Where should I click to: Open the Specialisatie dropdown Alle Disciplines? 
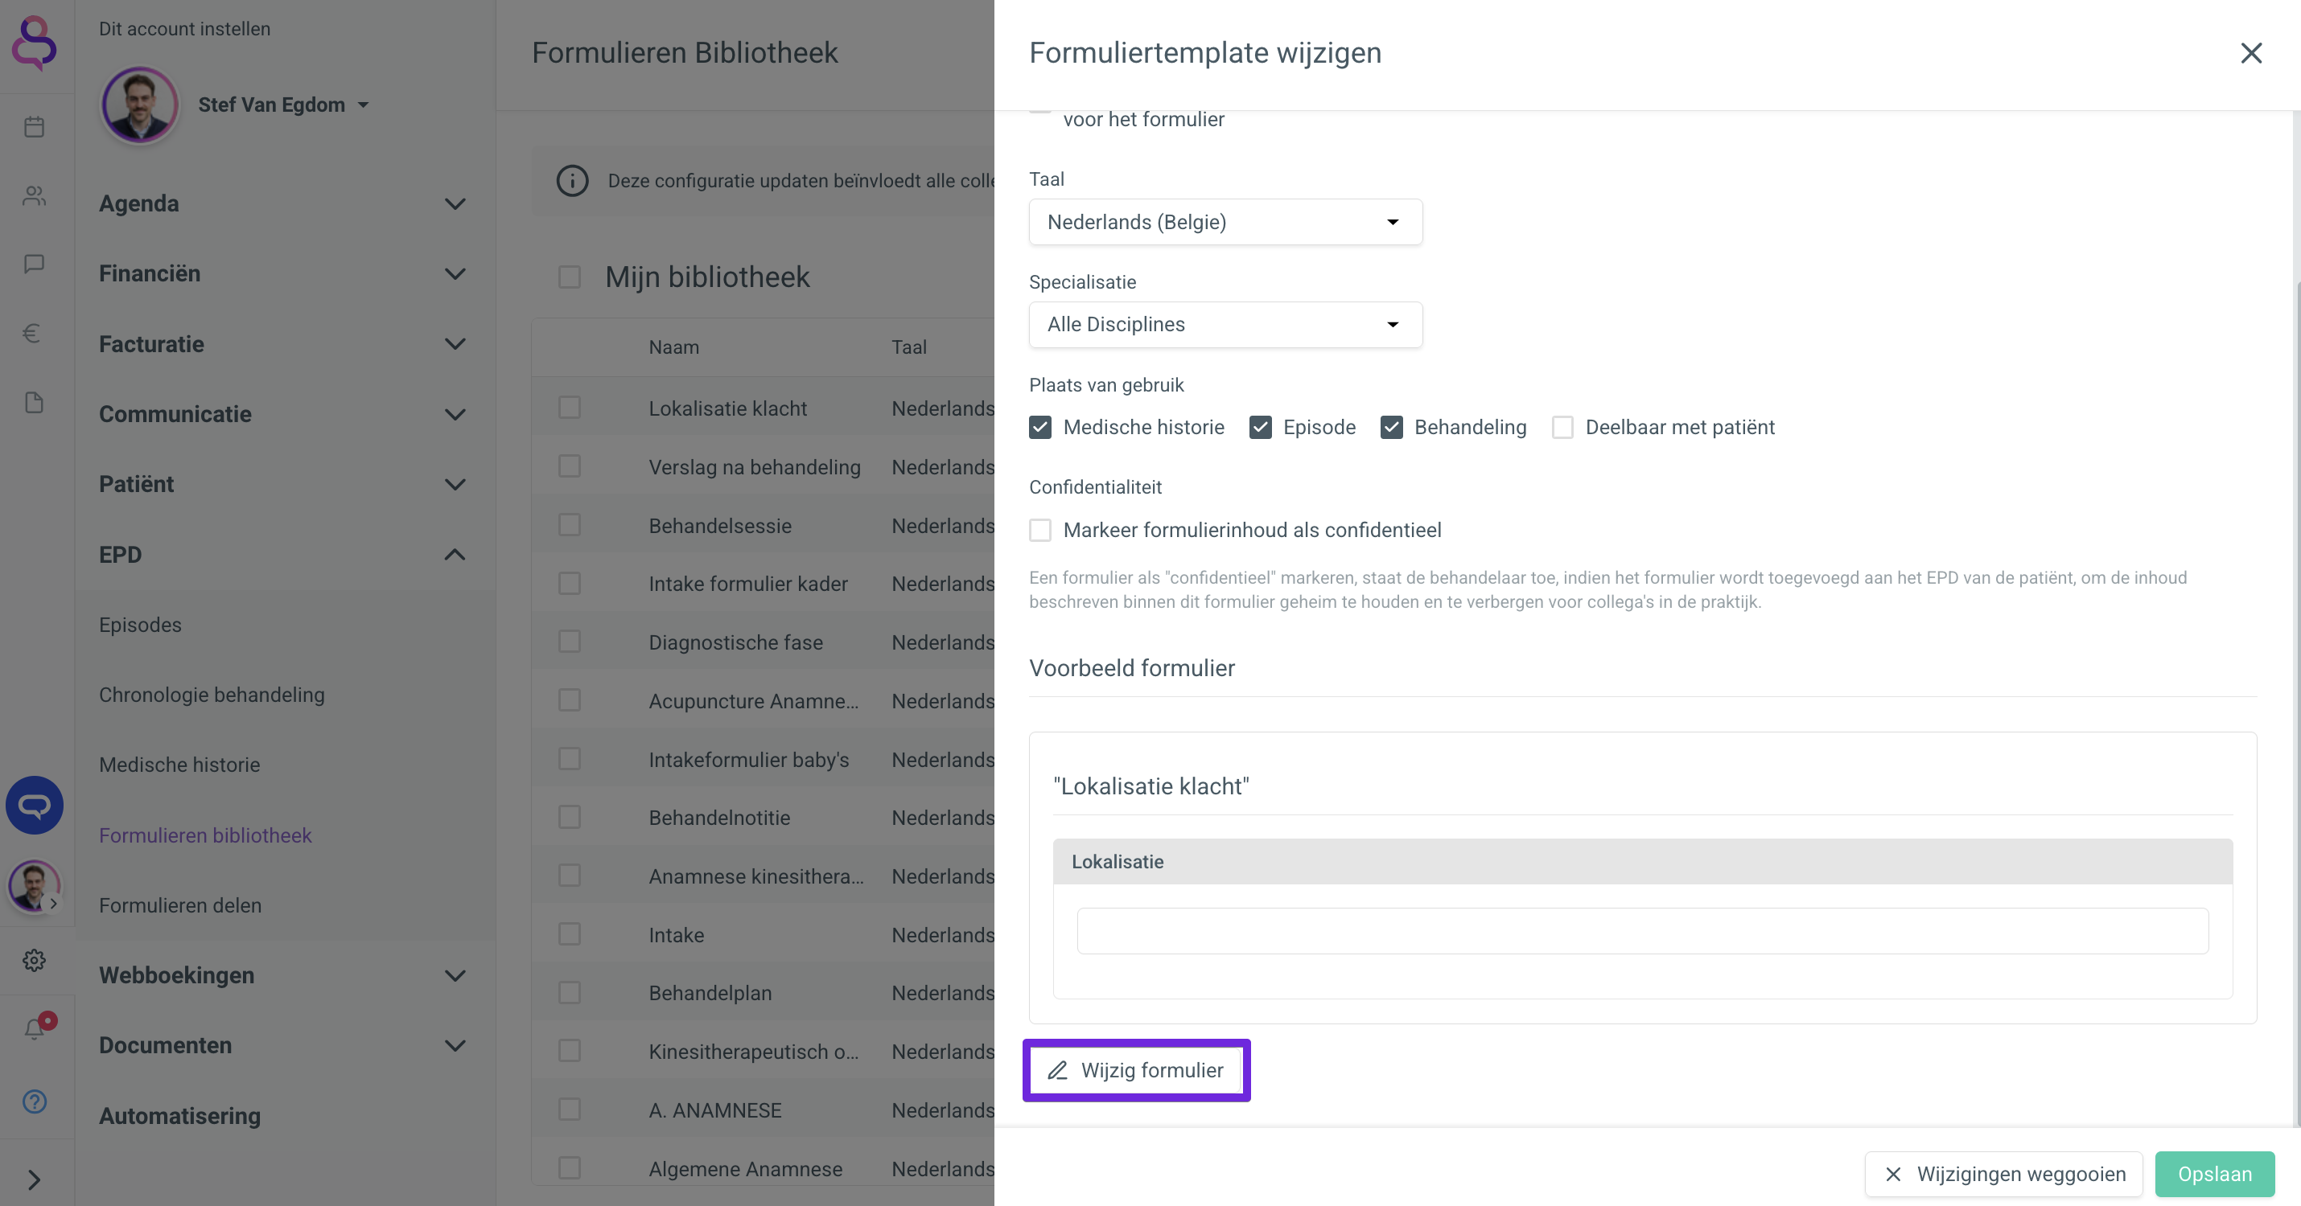1225,325
